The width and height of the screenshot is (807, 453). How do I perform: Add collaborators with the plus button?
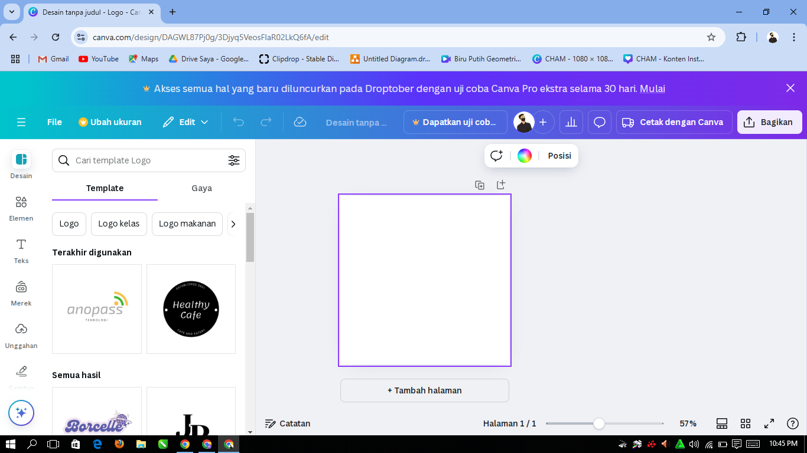click(543, 122)
